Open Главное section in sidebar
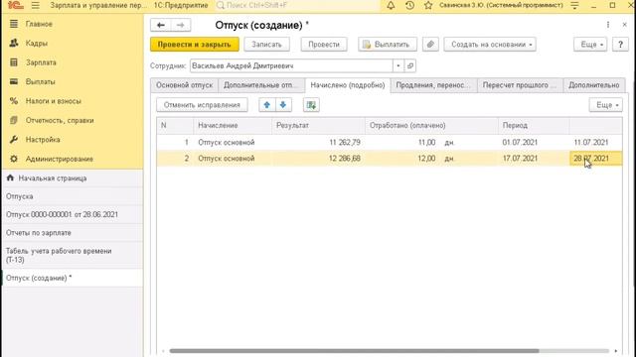The image size is (636, 357). (x=39, y=24)
